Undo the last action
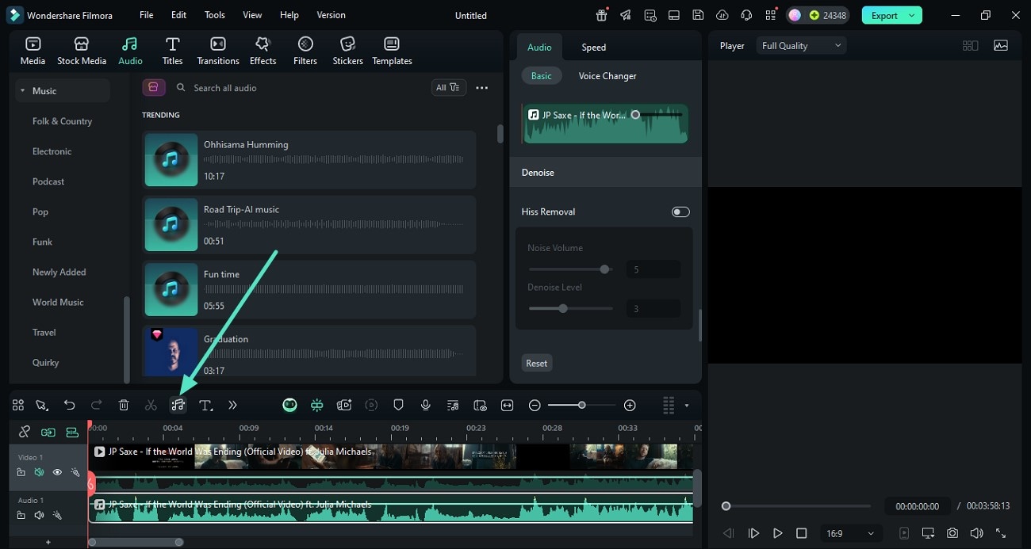This screenshot has width=1031, height=549. pyautogui.click(x=70, y=405)
